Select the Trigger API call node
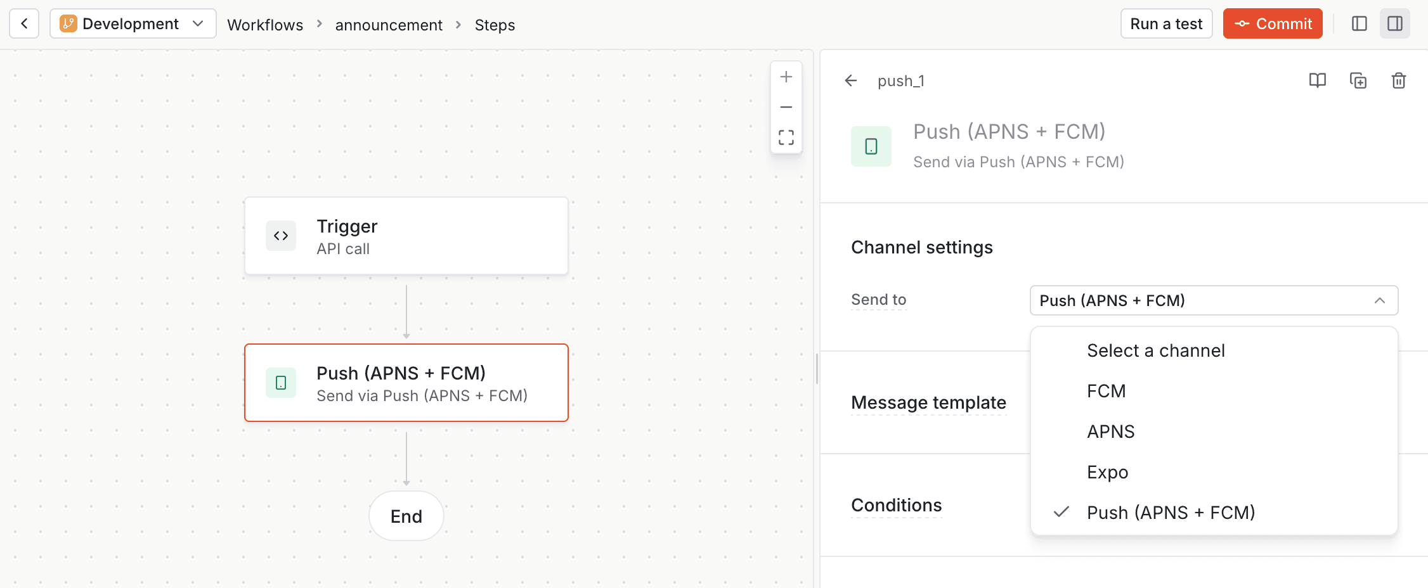Screen dimensions: 1428x588 tap(406, 236)
